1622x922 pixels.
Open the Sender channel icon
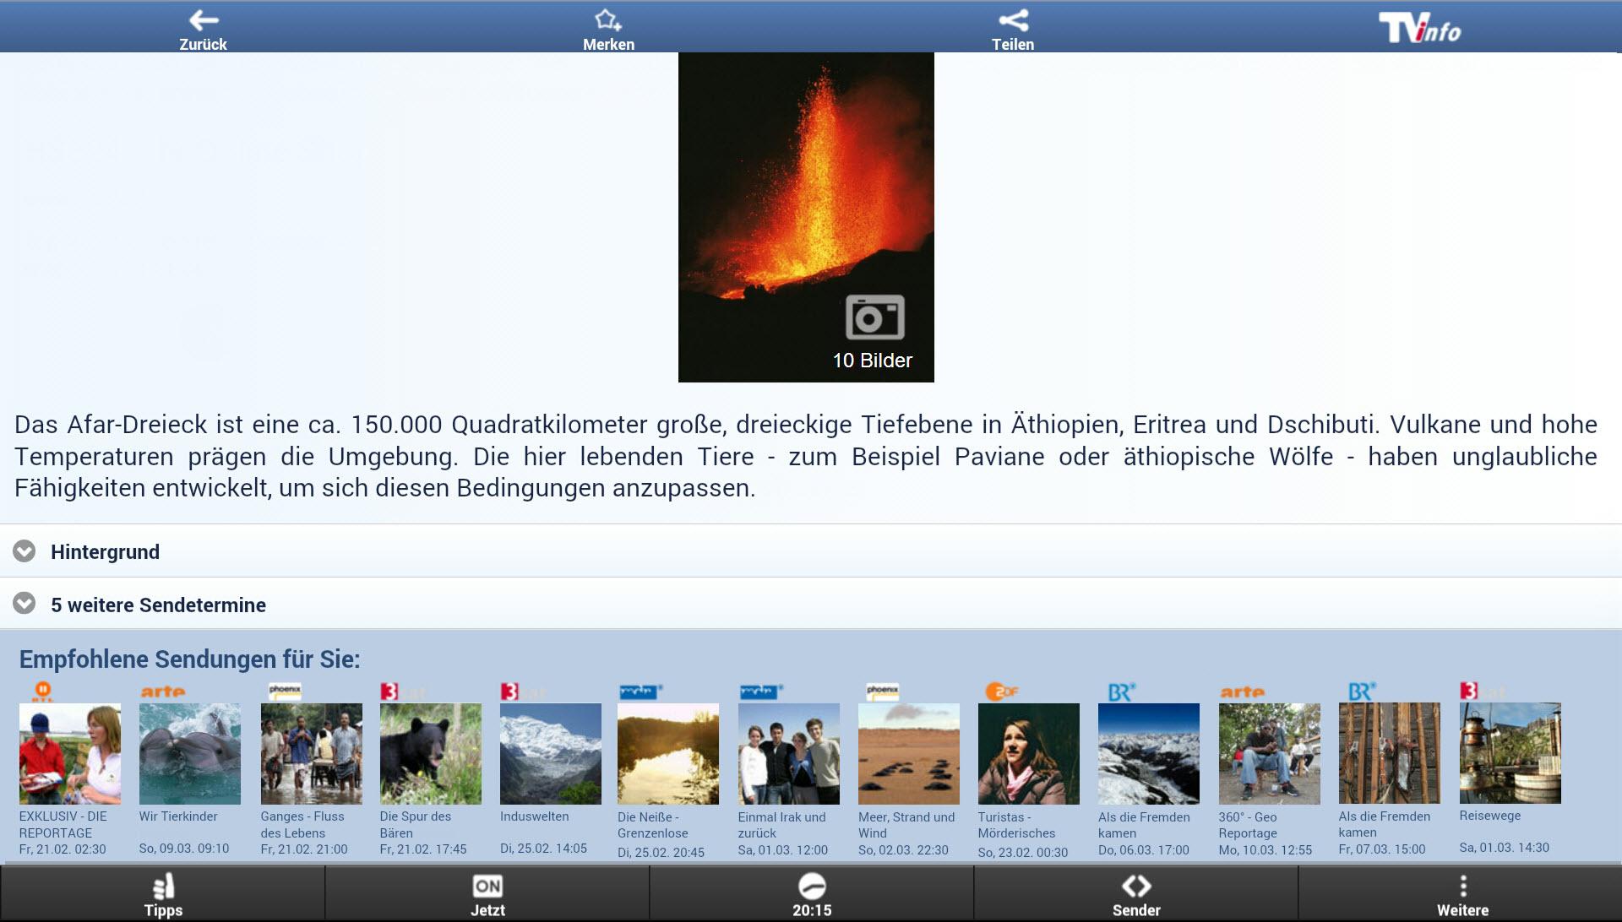(1135, 887)
